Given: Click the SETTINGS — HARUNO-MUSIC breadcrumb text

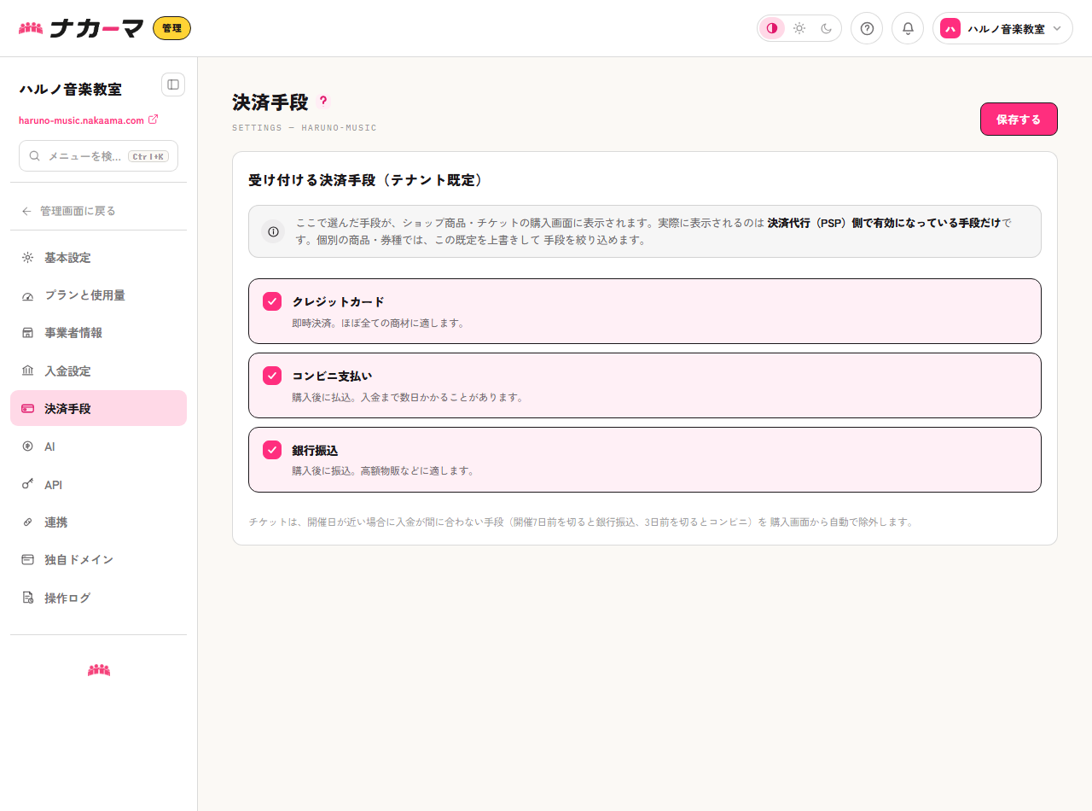Looking at the screenshot, I should click(304, 128).
